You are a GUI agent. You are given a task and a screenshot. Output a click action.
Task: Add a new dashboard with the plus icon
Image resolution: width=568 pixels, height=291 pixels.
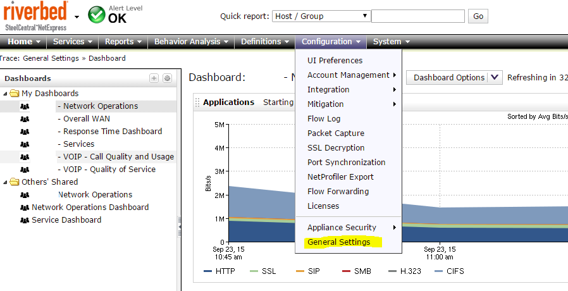154,78
